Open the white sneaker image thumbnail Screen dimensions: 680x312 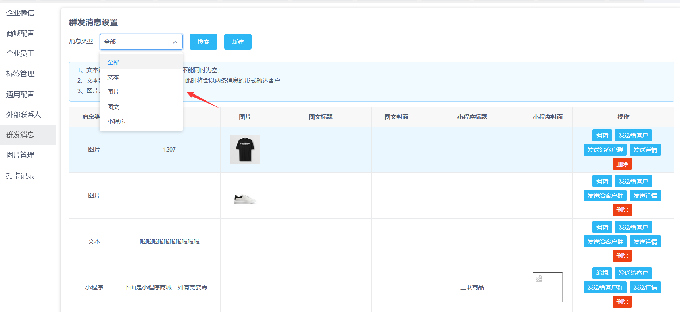tap(245, 198)
